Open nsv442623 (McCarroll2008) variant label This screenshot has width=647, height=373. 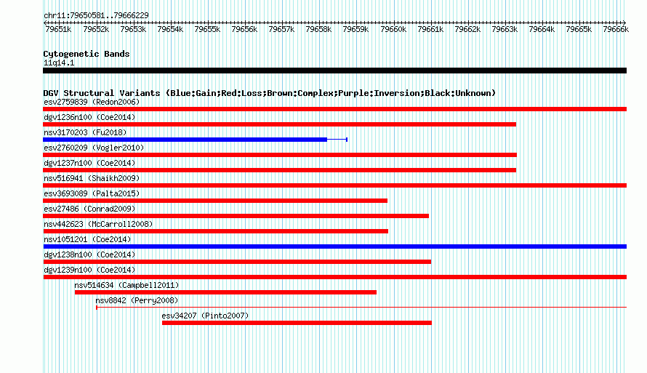click(98, 224)
